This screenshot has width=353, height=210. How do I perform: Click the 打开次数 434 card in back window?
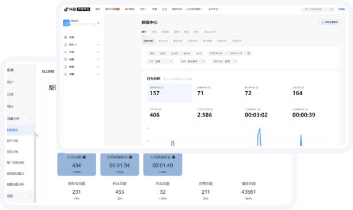tap(77, 164)
